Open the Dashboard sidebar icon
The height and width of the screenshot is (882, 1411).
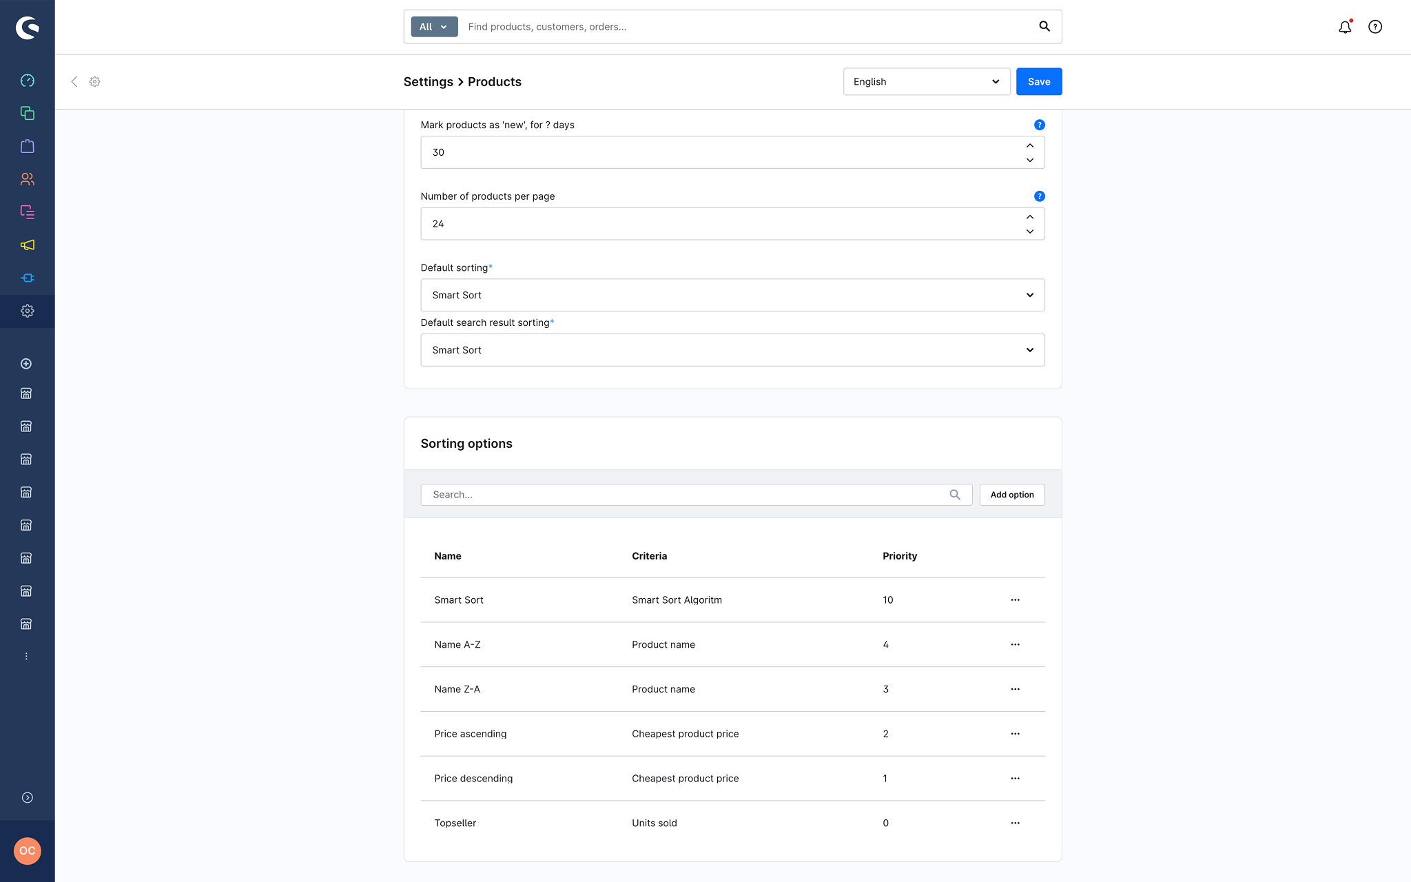coord(28,81)
